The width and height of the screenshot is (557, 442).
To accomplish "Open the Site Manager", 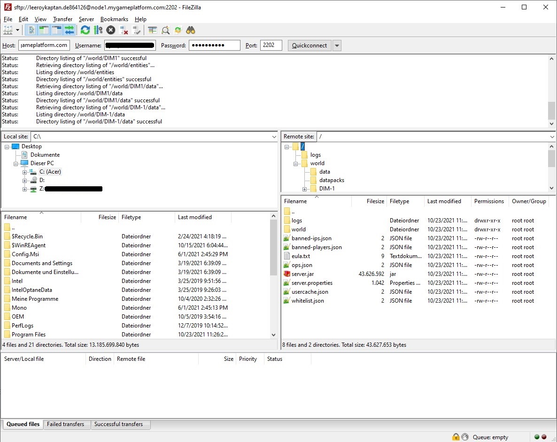I will pyautogui.click(x=8, y=30).
